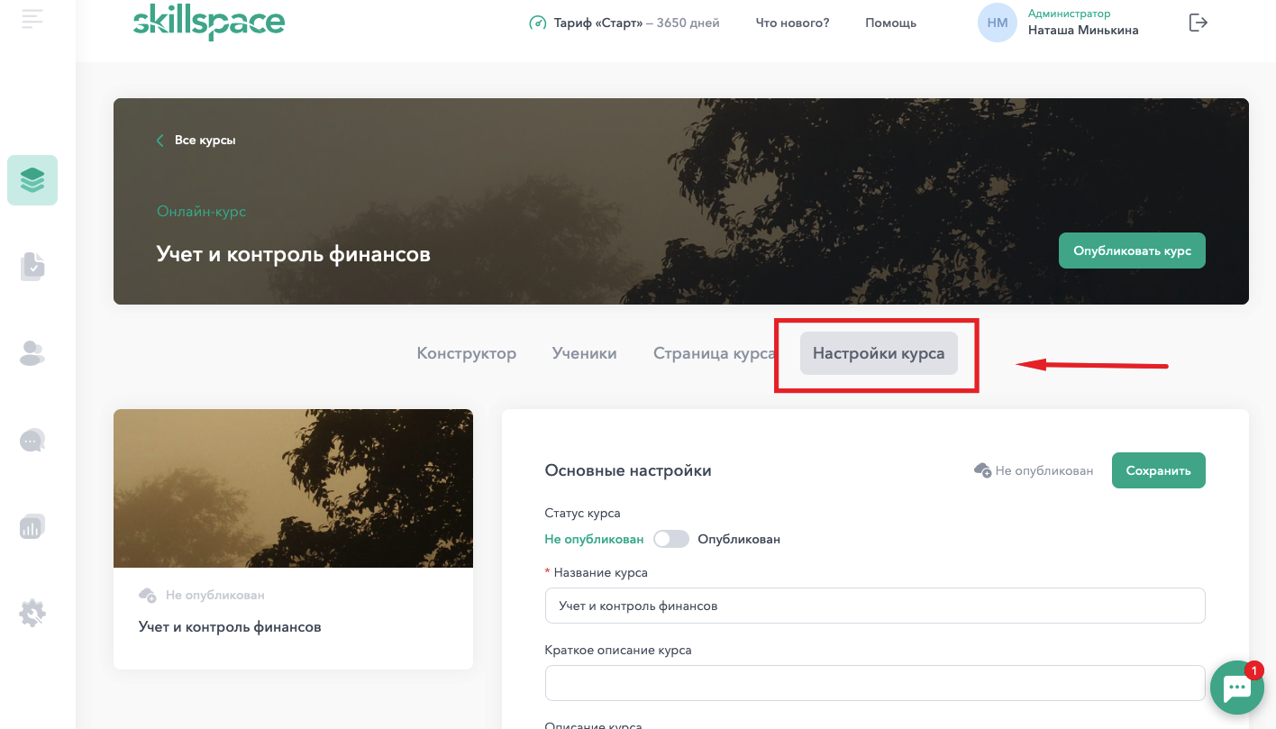Click the Основные настройки heading
This screenshot has height=729, width=1276.
(x=628, y=470)
